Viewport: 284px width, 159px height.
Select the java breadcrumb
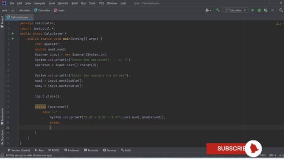click(5, 11)
